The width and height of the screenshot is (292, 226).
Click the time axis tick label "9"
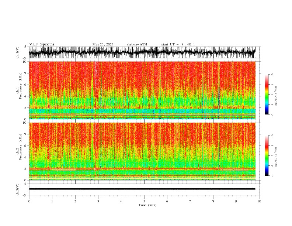pos(236,201)
